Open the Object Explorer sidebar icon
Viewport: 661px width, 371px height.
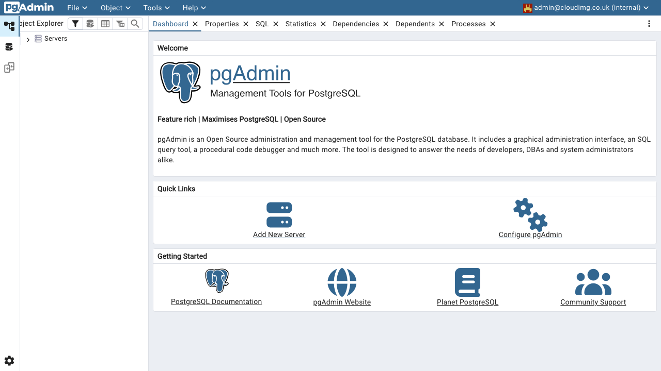pyautogui.click(x=9, y=26)
